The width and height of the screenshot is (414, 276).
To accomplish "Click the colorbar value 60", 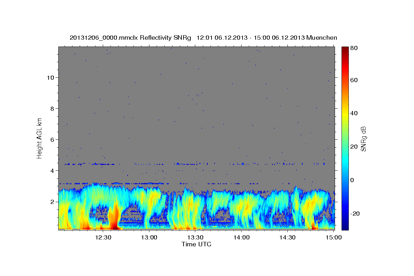I will (354, 80).
